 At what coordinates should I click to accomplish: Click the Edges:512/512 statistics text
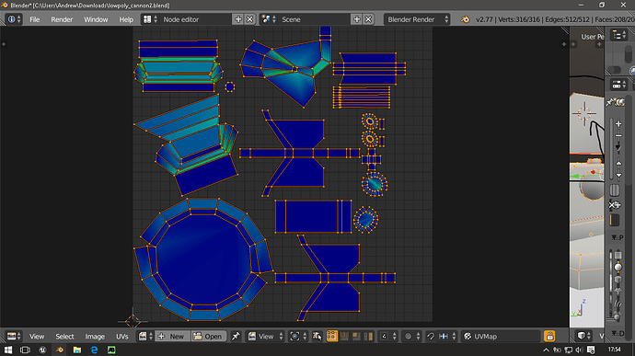(568, 19)
